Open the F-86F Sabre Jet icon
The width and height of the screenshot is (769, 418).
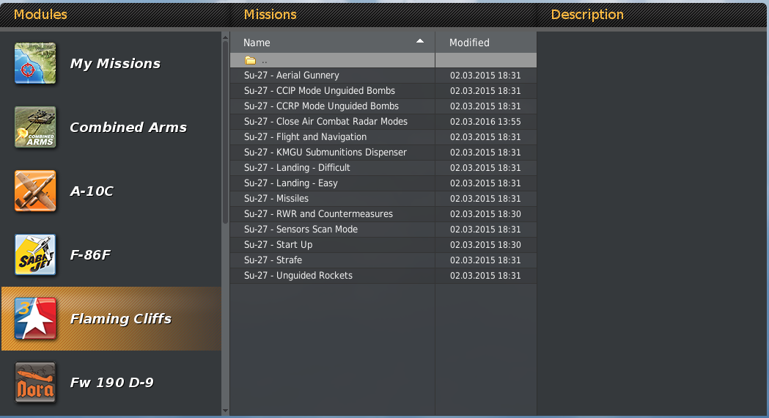(35, 255)
